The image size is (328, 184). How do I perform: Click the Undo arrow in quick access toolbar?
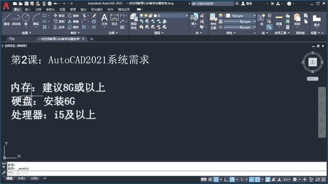click(55, 3)
